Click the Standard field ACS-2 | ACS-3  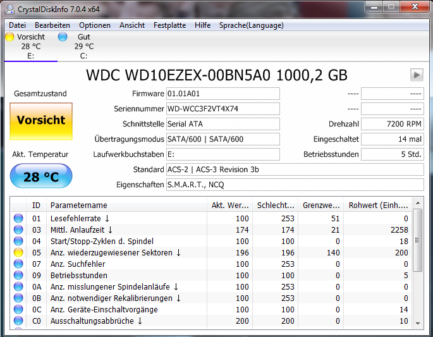pos(295,169)
